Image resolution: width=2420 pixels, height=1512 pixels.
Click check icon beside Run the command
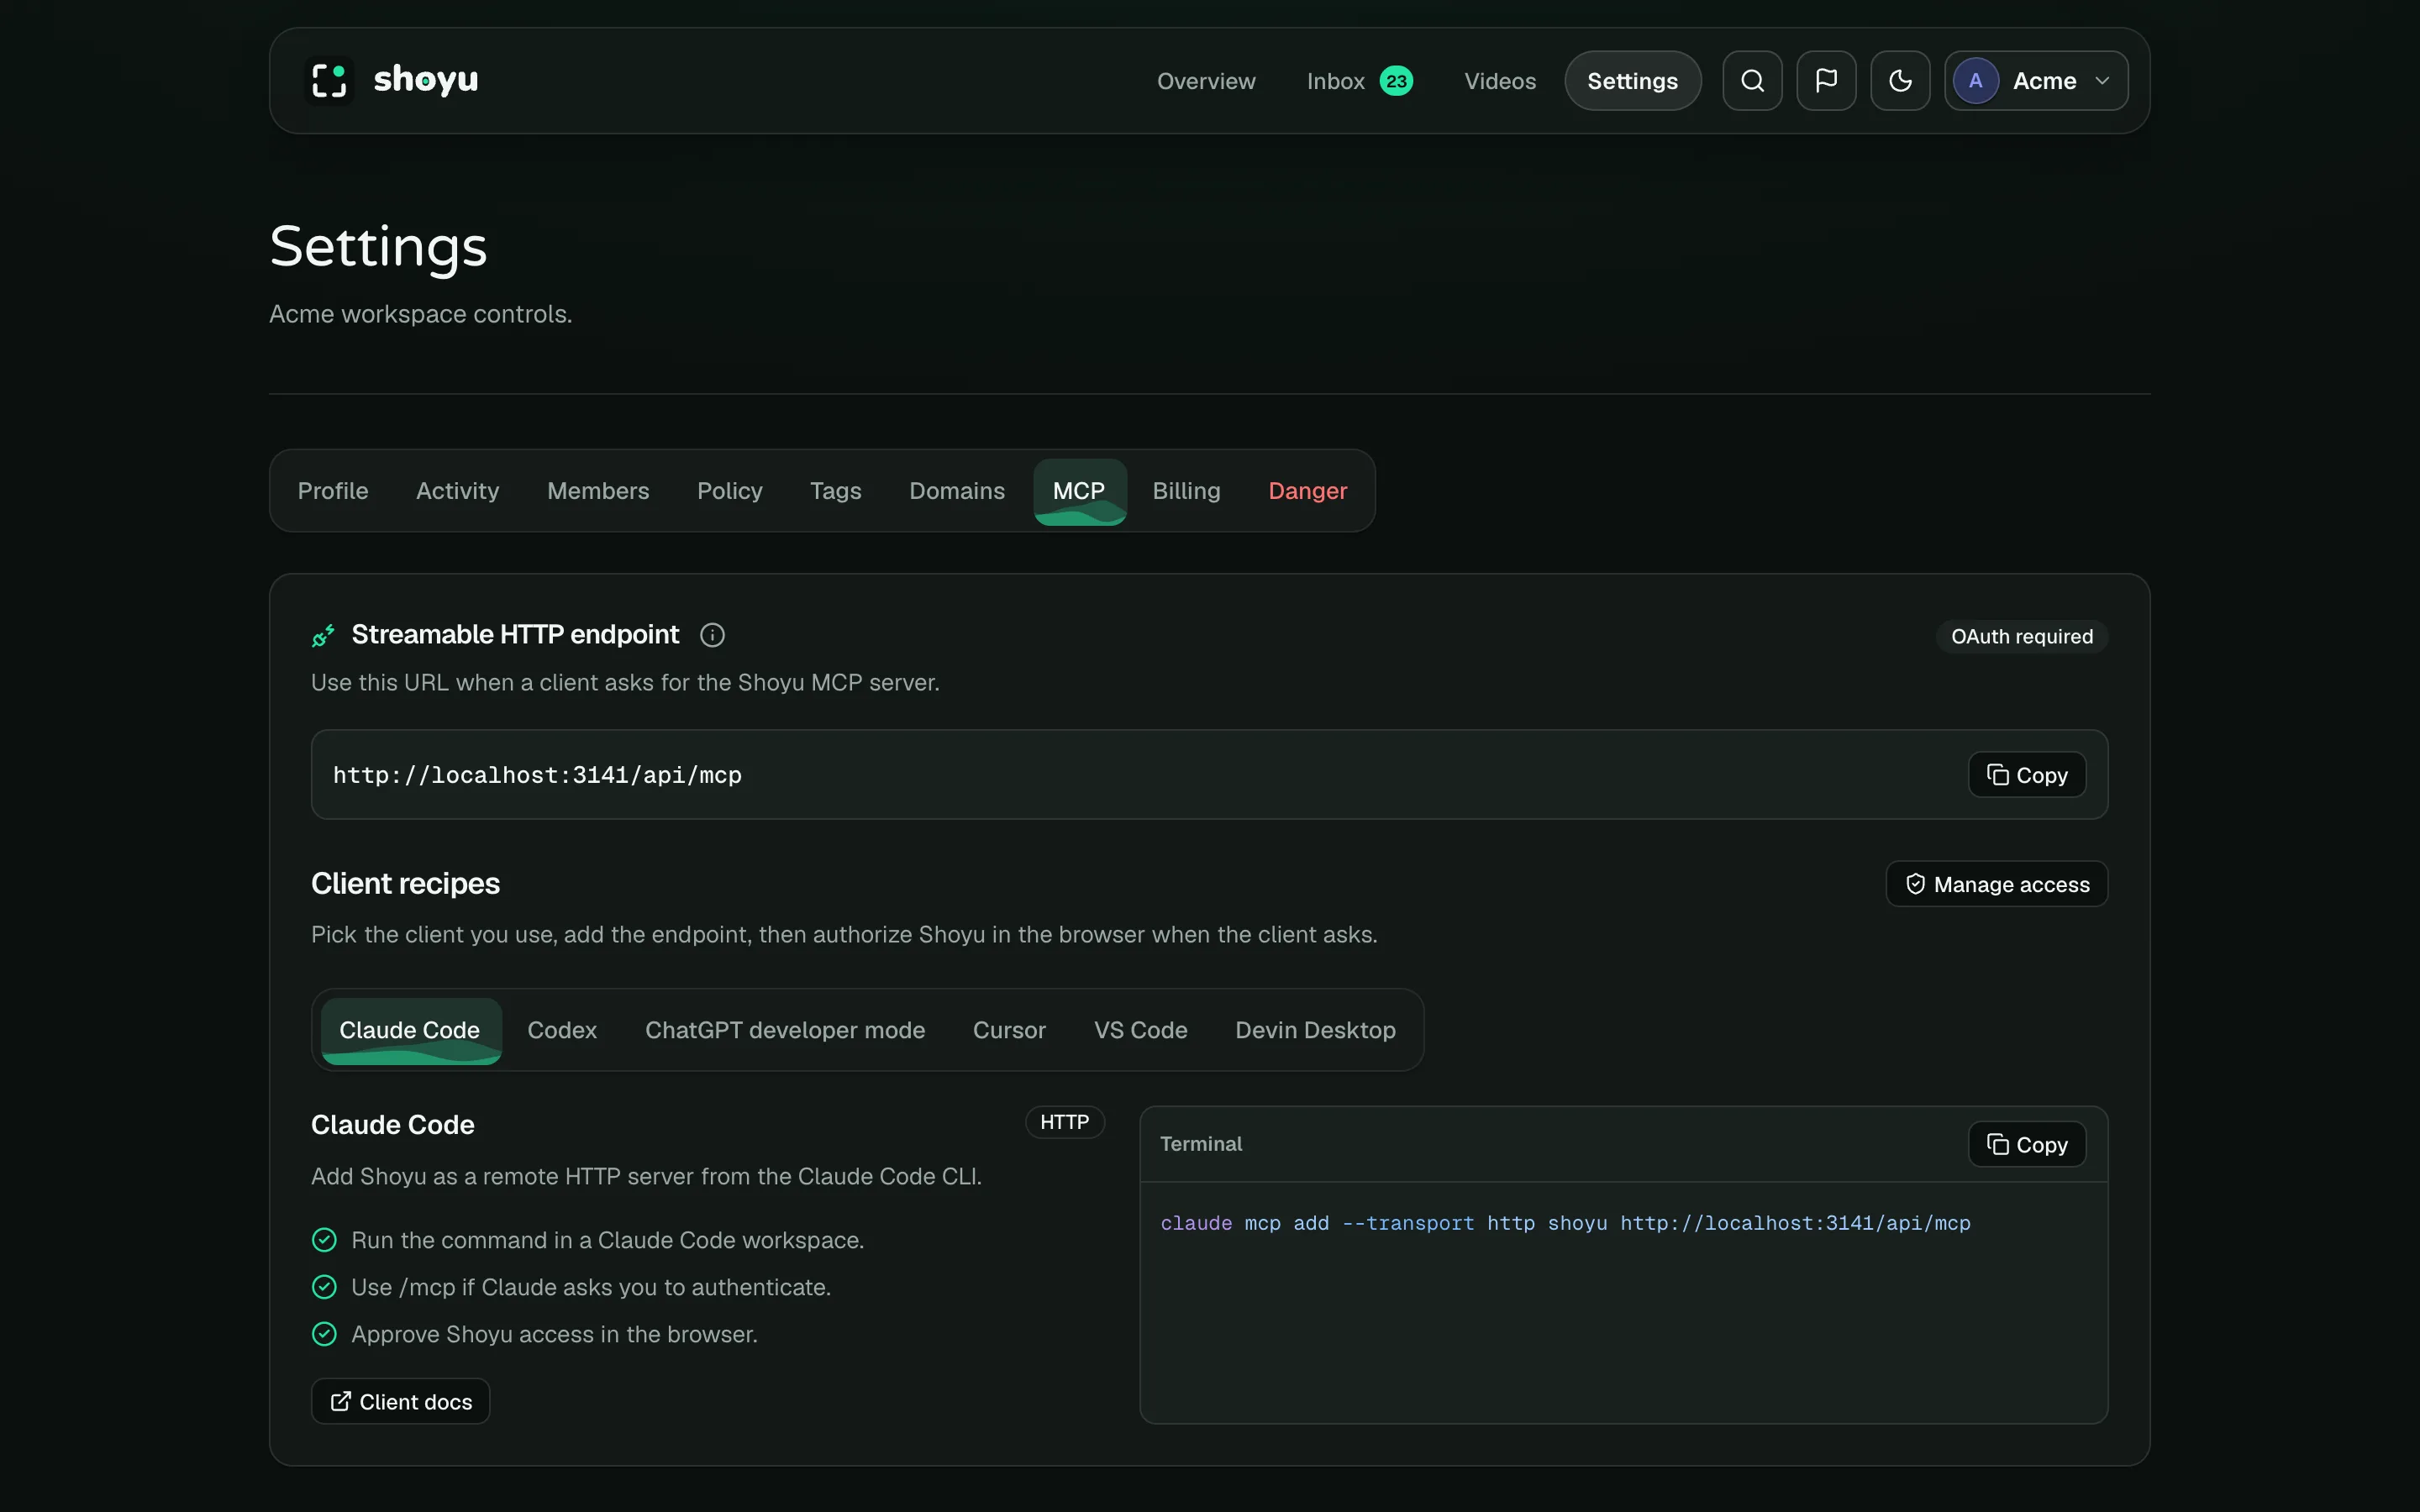point(324,1240)
